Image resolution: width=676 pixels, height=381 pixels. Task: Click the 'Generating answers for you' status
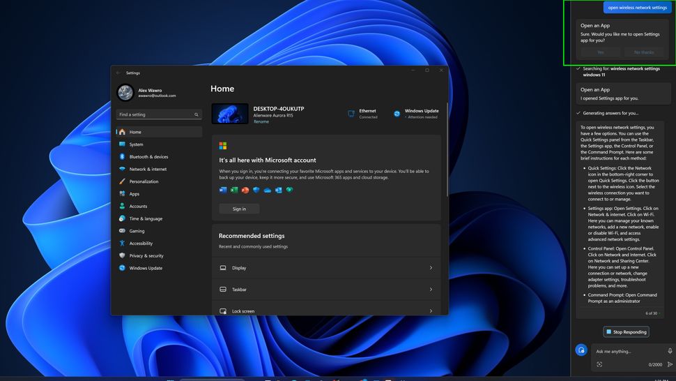click(x=611, y=113)
